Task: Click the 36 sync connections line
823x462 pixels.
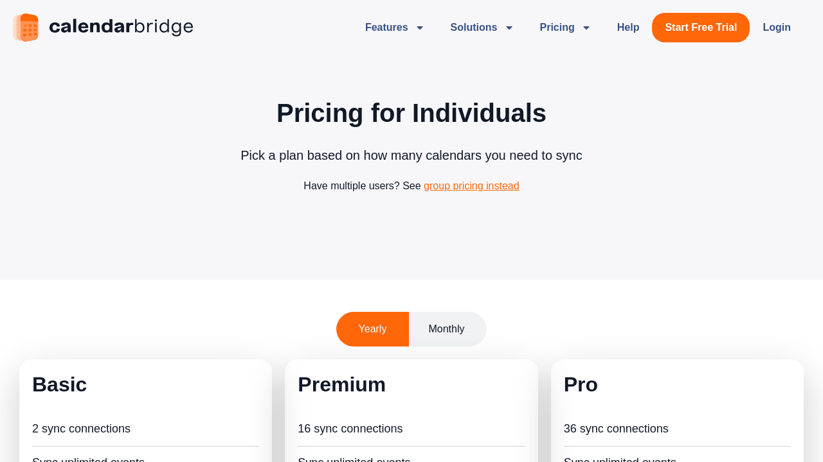Action: click(616, 429)
